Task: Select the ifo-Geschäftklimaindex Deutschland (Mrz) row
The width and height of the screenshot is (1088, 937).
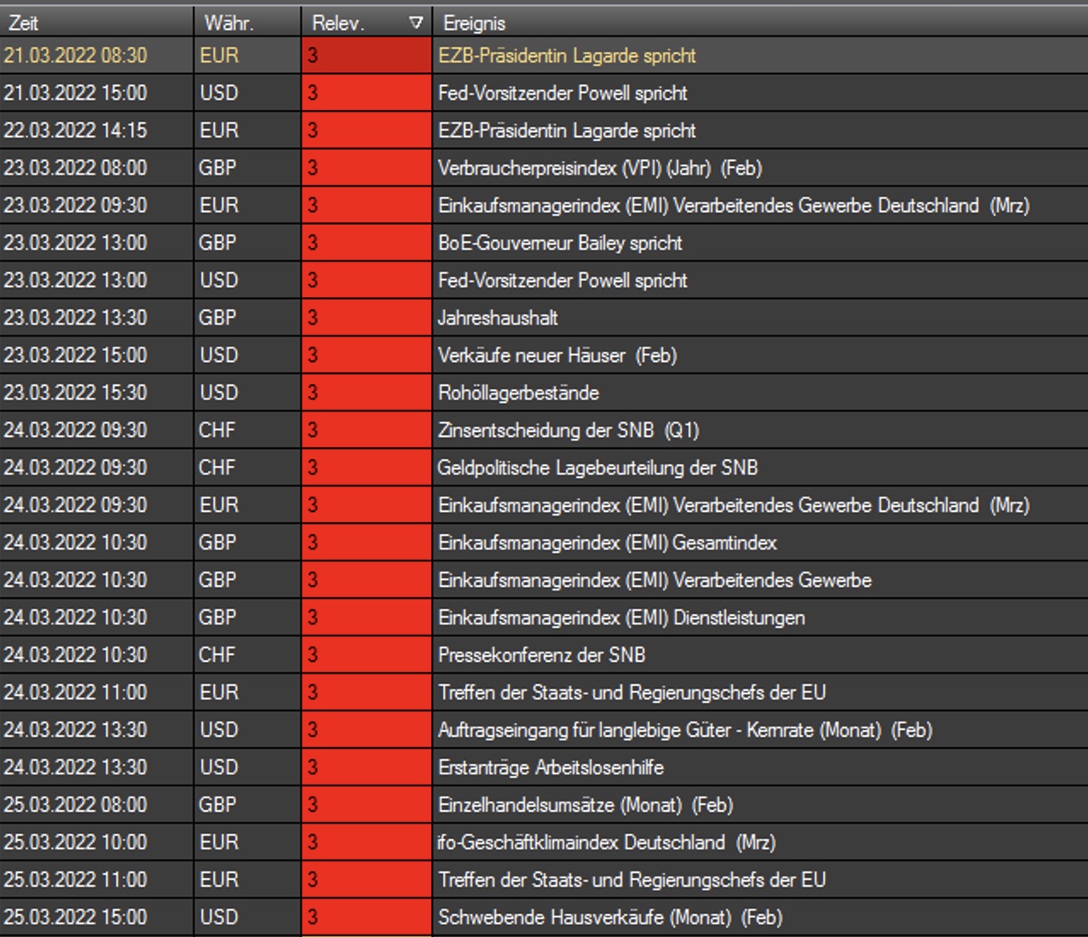Action: pos(606,842)
